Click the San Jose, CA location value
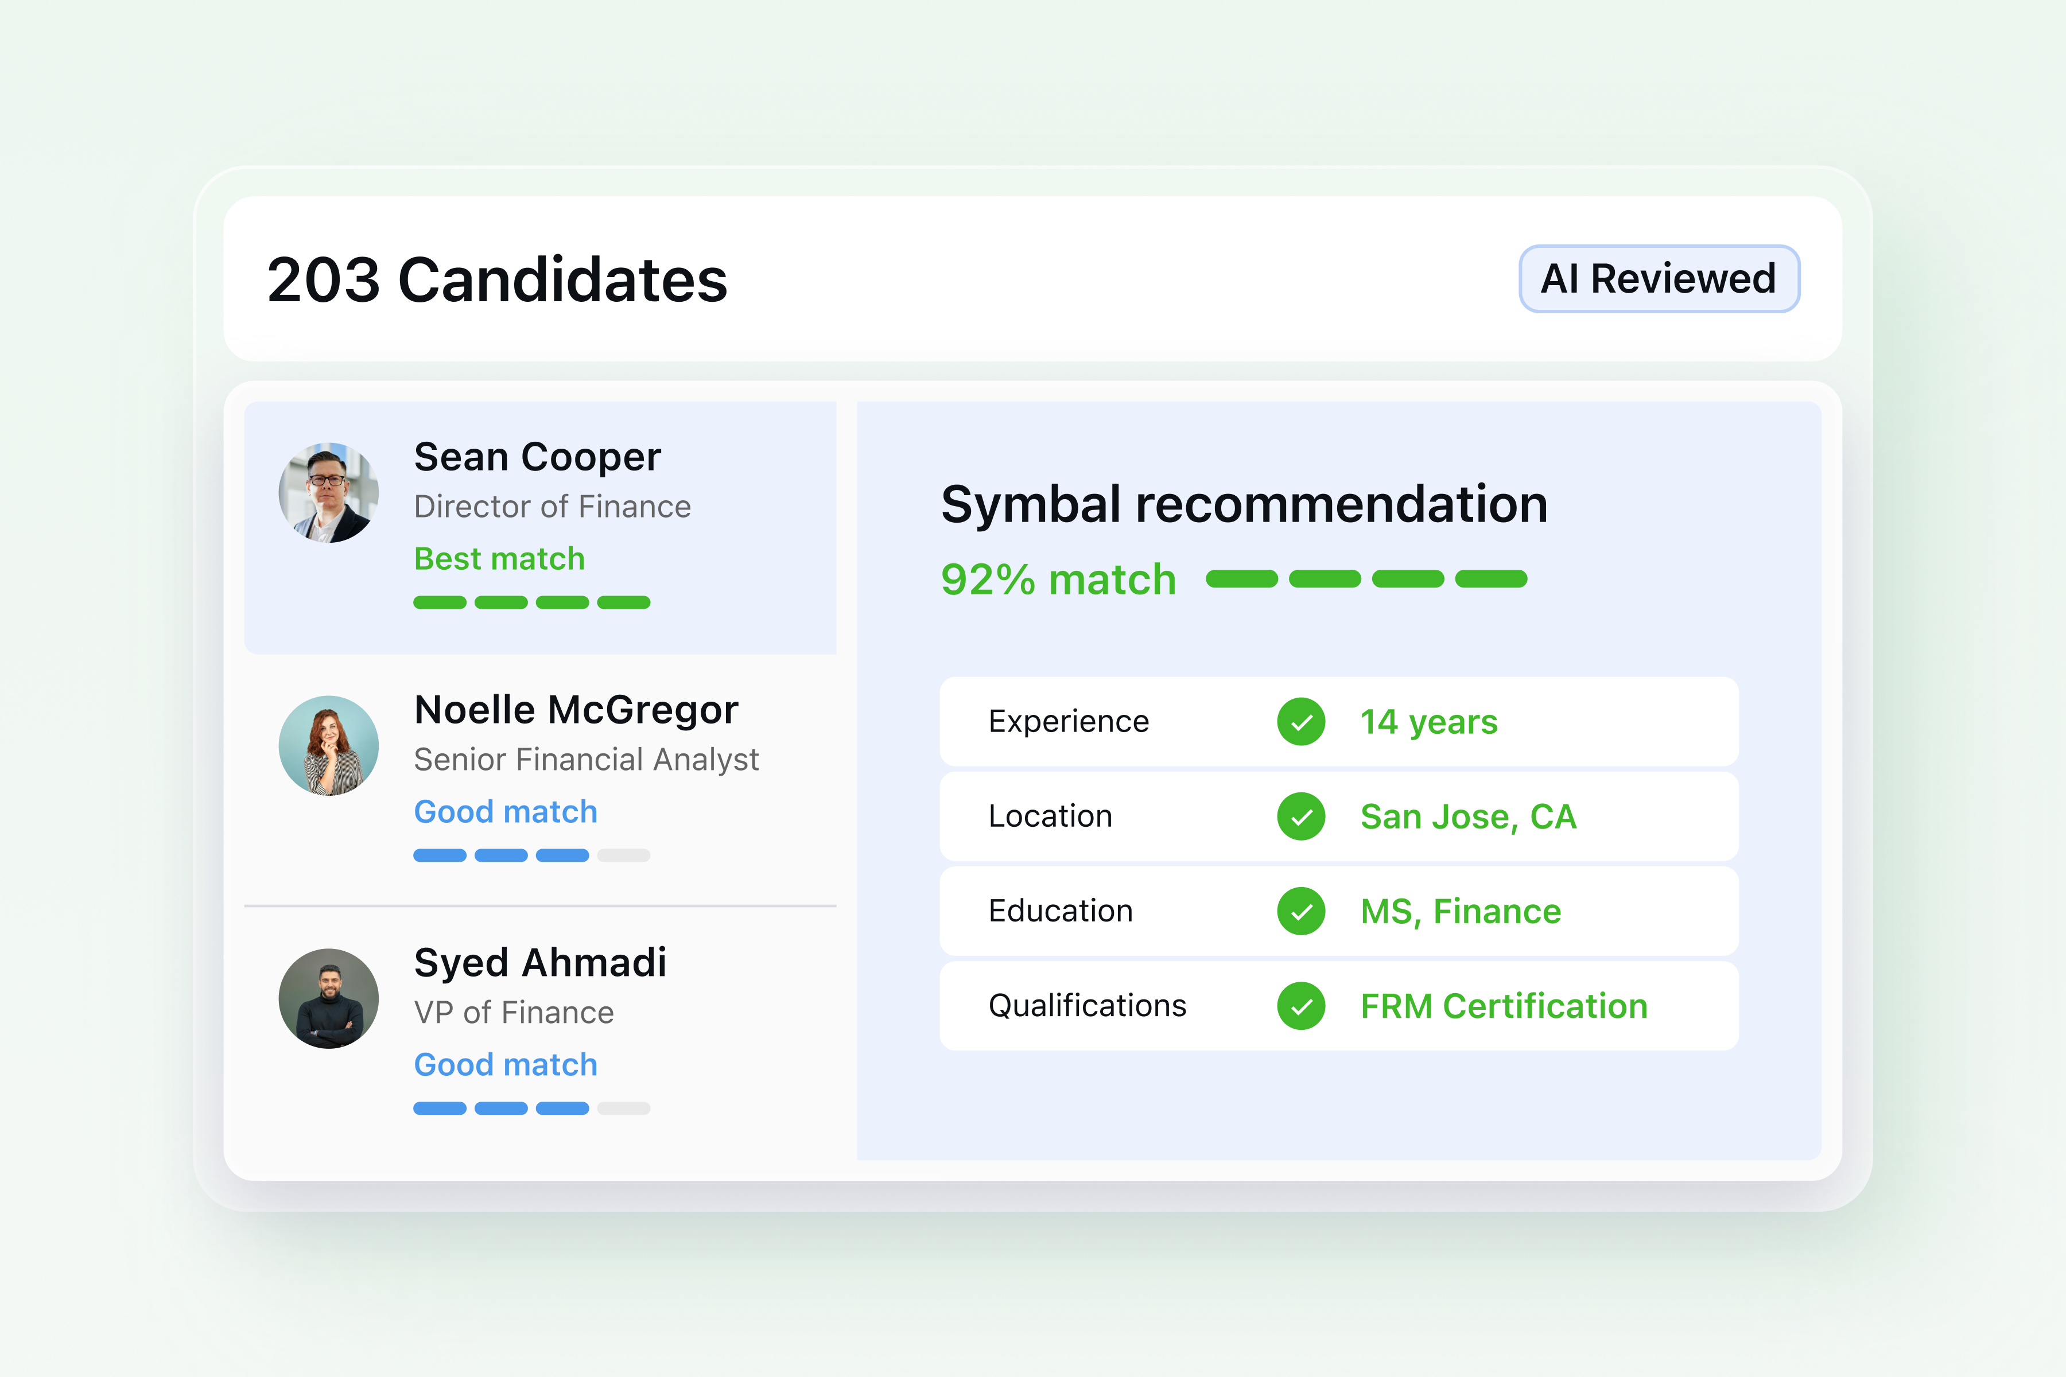This screenshot has width=2066, height=1377. (1468, 816)
